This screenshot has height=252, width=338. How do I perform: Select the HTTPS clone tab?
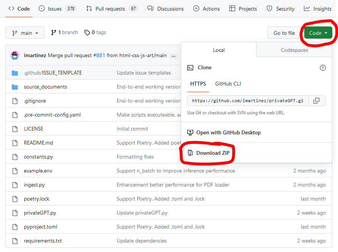point(198,84)
